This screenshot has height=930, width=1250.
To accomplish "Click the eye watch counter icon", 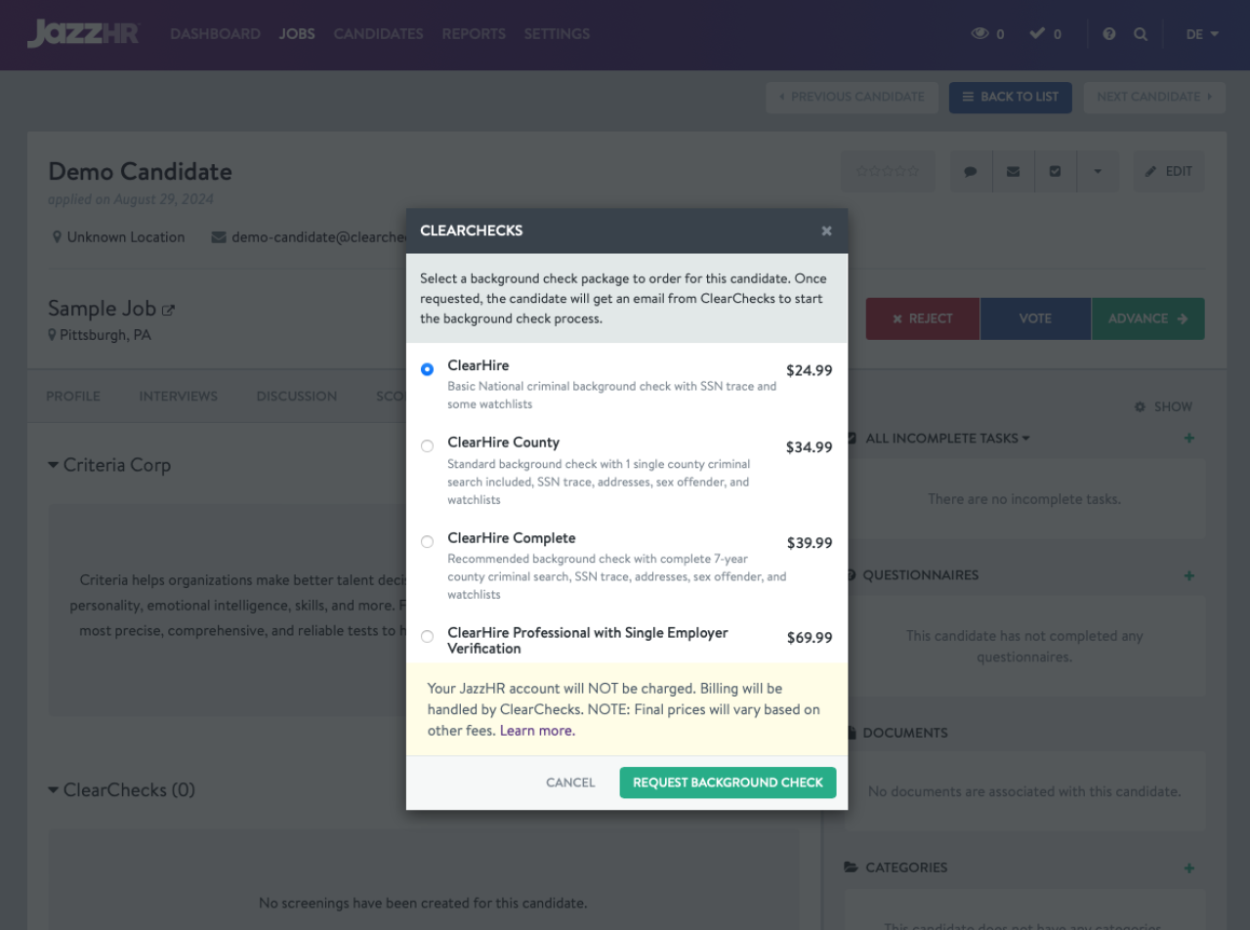I will [x=979, y=34].
